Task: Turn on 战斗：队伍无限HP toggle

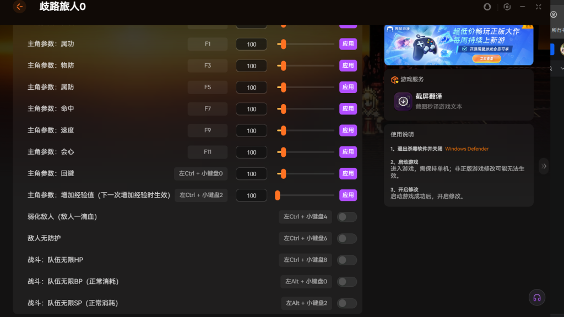Action: pos(347,260)
